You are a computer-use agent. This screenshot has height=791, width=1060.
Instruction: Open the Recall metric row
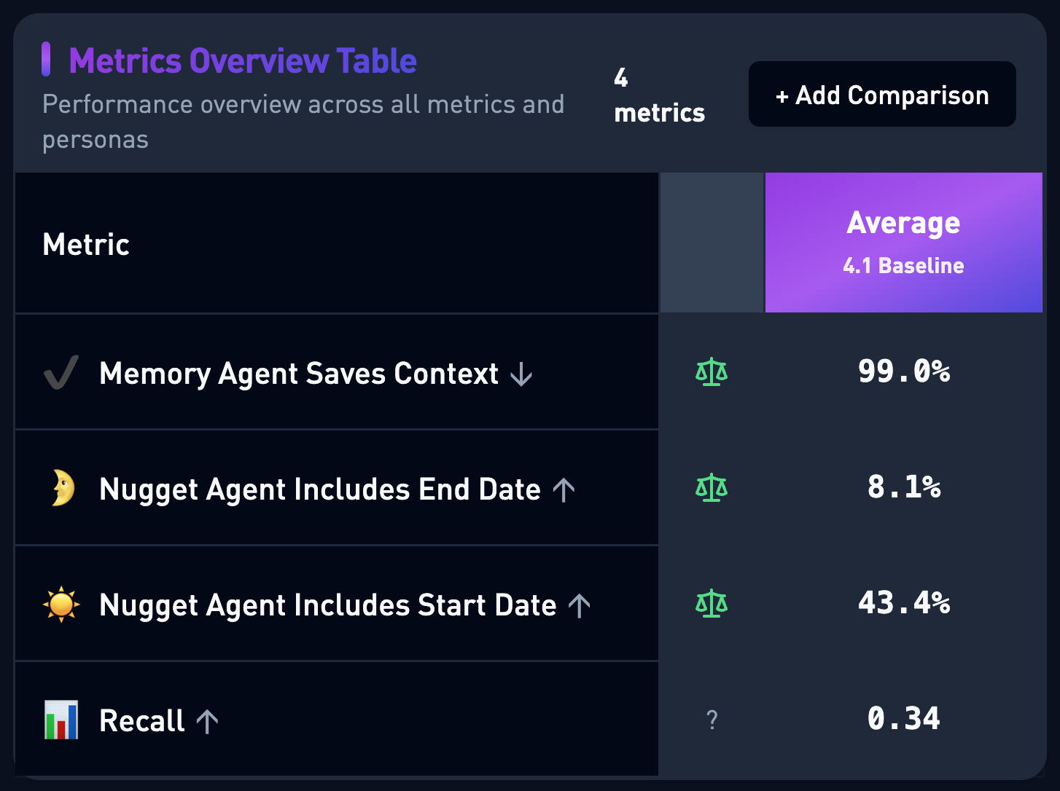(142, 721)
